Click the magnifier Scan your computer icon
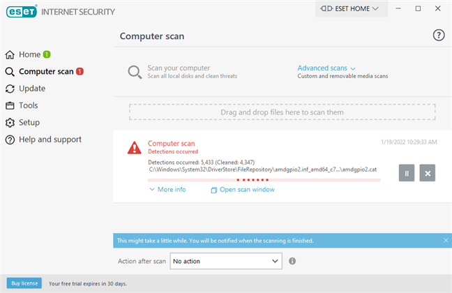Image resolution: width=452 pixels, height=293 pixels. (x=135, y=72)
